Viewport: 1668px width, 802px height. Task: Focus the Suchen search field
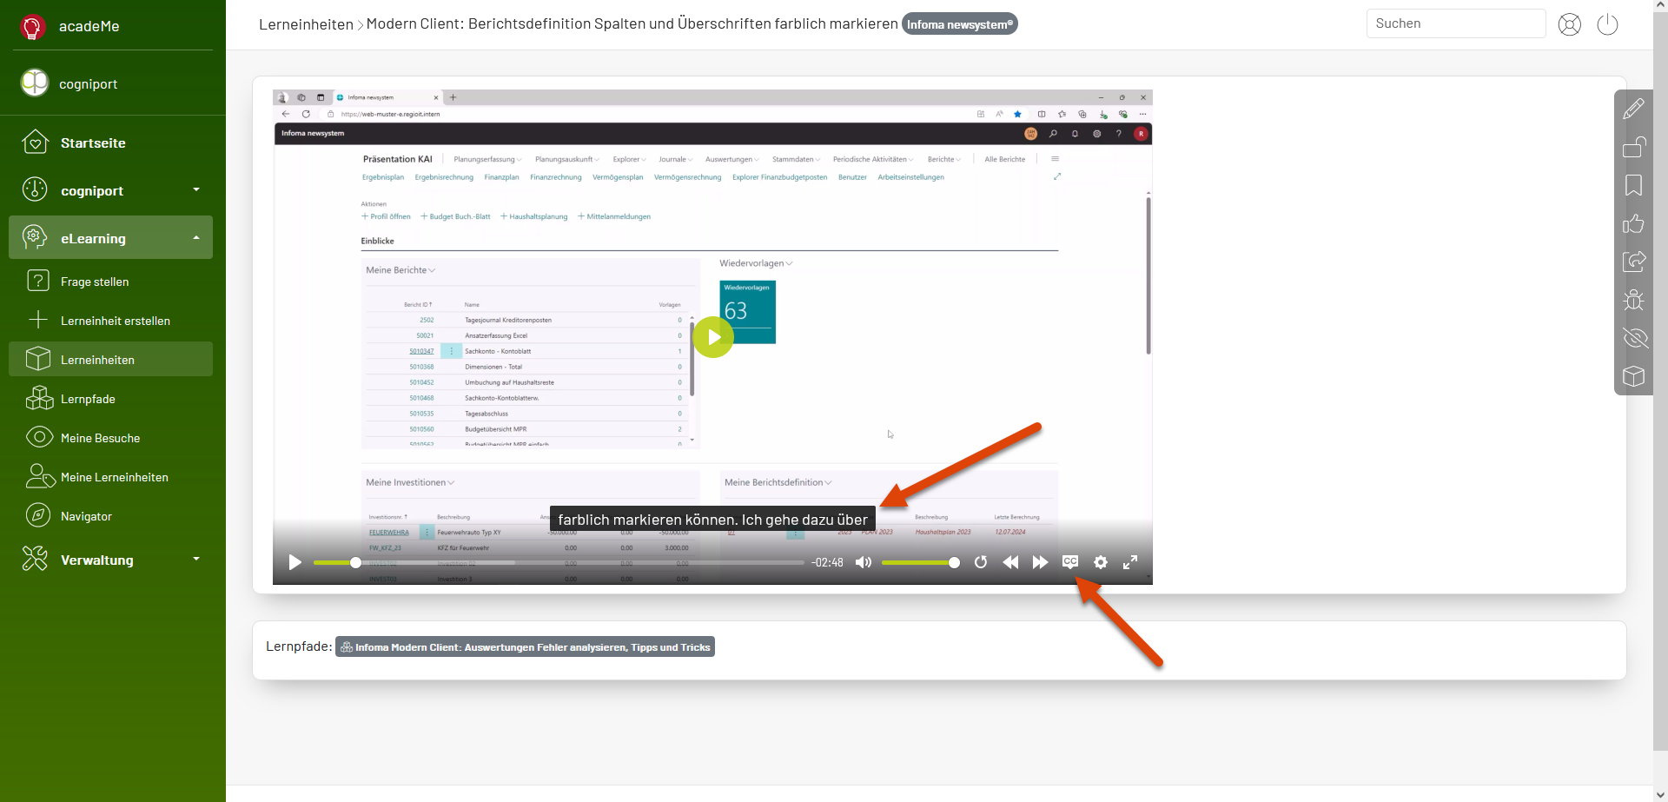tap(1456, 23)
